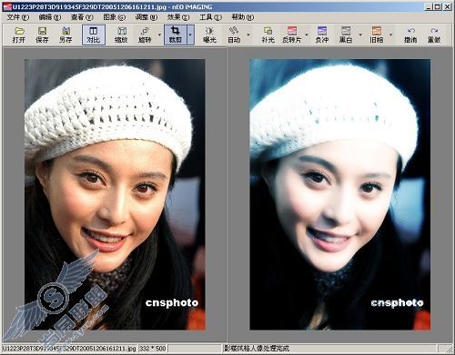Redo the step with 重做
This screenshot has height=355, width=455.
[x=434, y=35]
